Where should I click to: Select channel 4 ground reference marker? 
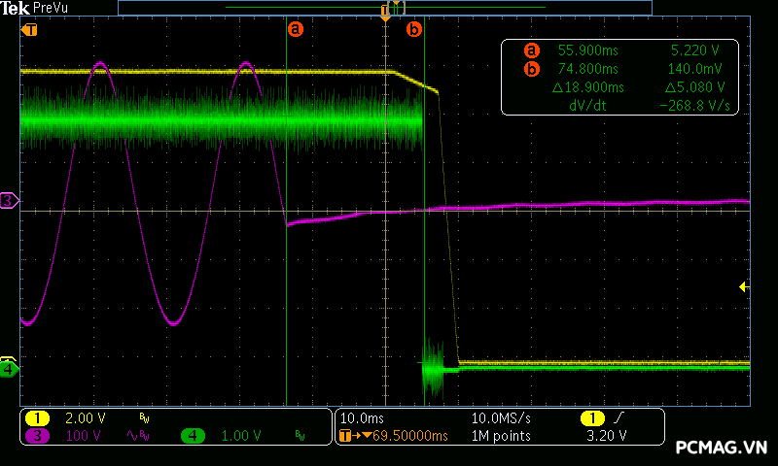click(x=10, y=370)
